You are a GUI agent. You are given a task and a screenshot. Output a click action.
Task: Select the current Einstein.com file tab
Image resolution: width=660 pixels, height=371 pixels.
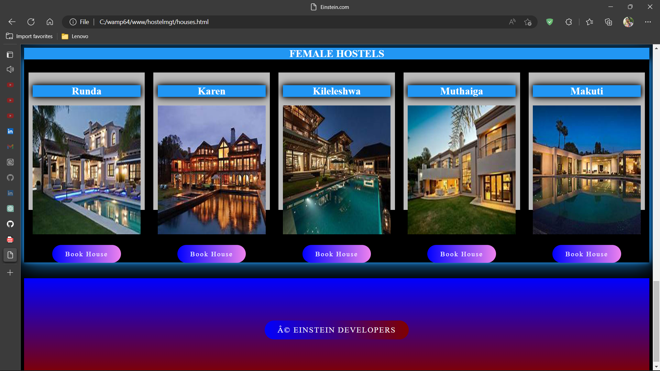click(x=10, y=255)
